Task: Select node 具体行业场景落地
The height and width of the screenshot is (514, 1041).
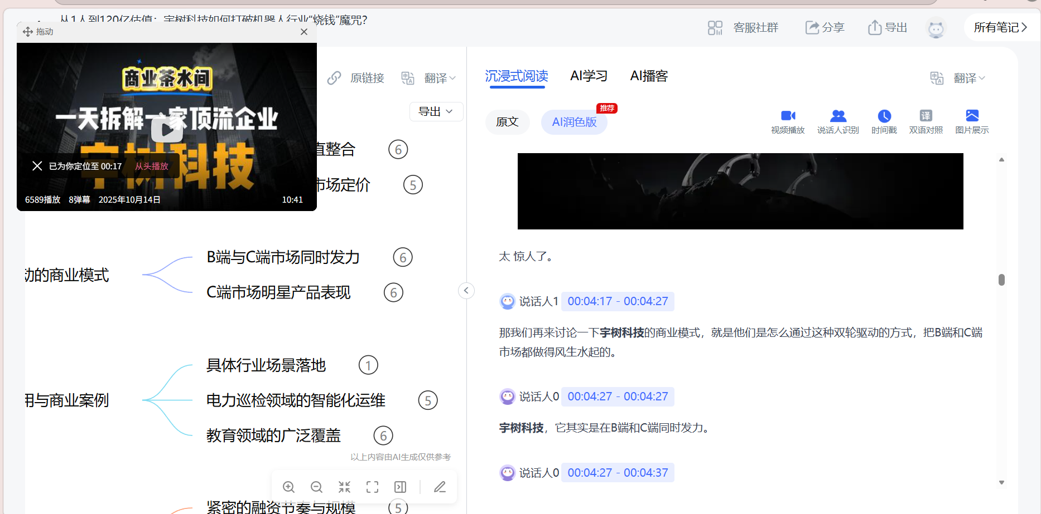Action: point(266,365)
